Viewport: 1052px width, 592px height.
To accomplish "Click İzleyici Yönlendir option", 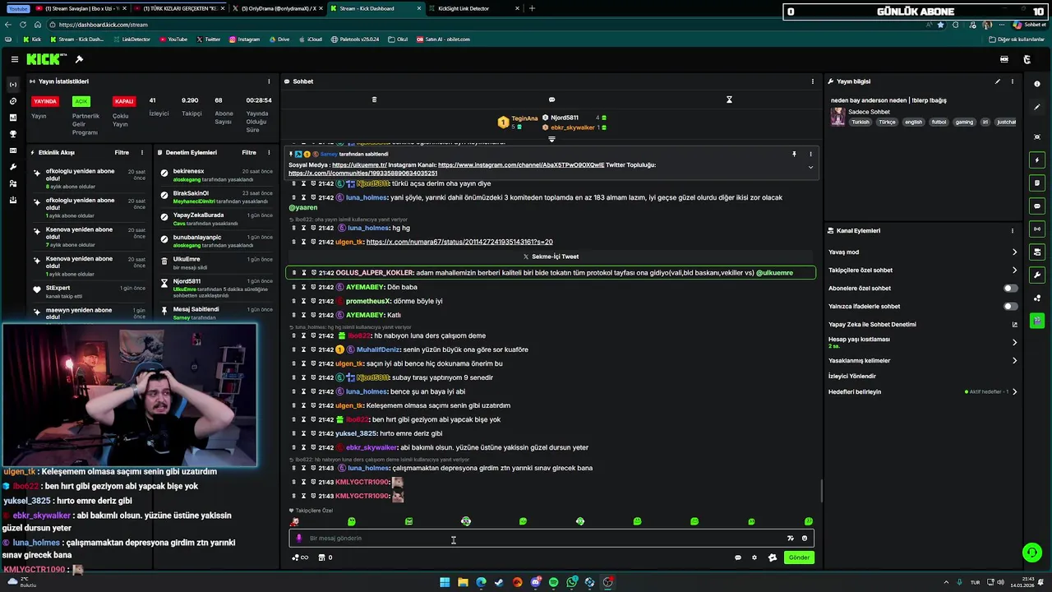I will (x=852, y=376).
